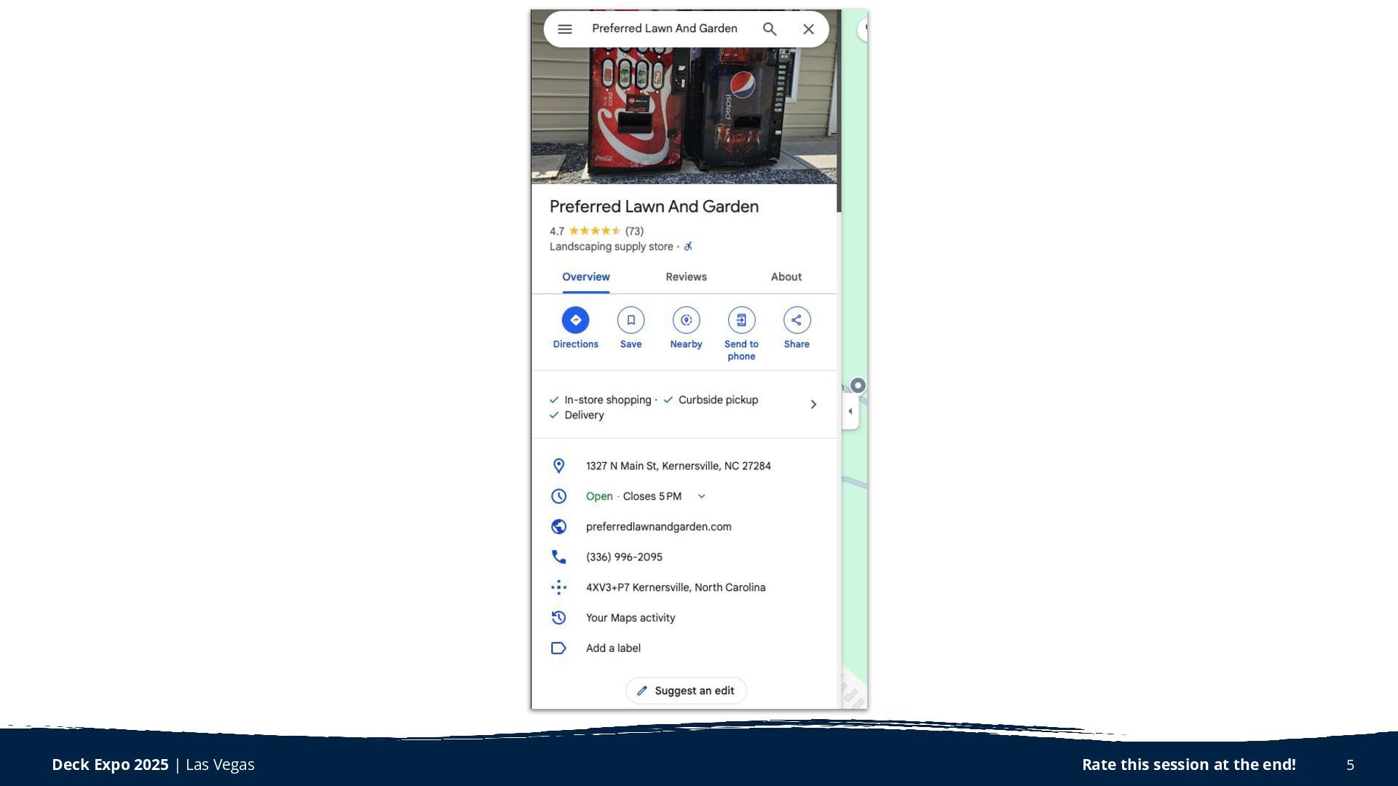Collapse the side panel with the arrow tab

tap(850, 412)
